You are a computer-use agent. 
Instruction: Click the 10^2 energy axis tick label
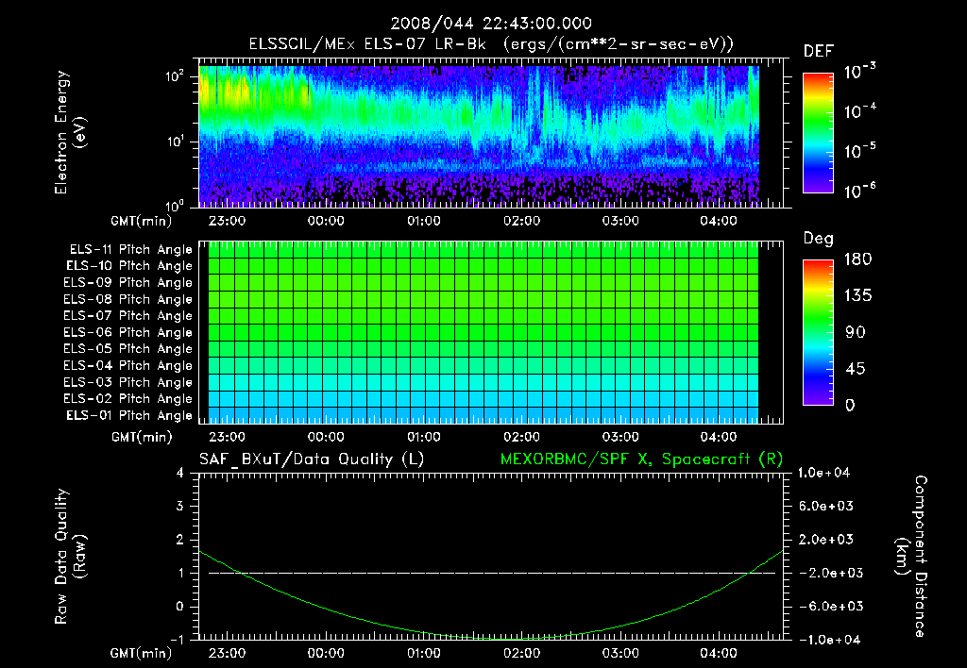click(x=175, y=76)
